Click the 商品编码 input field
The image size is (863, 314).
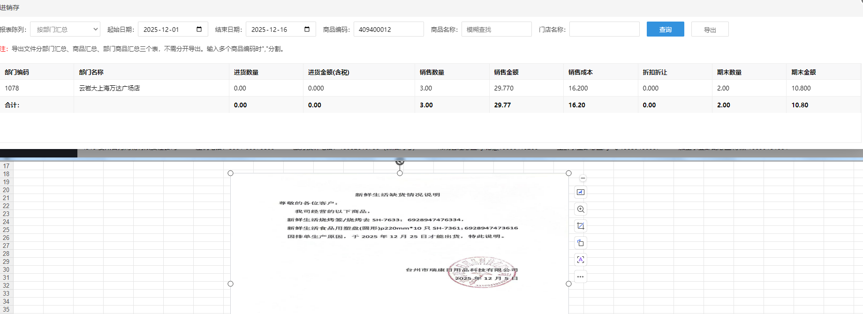click(388, 29)
